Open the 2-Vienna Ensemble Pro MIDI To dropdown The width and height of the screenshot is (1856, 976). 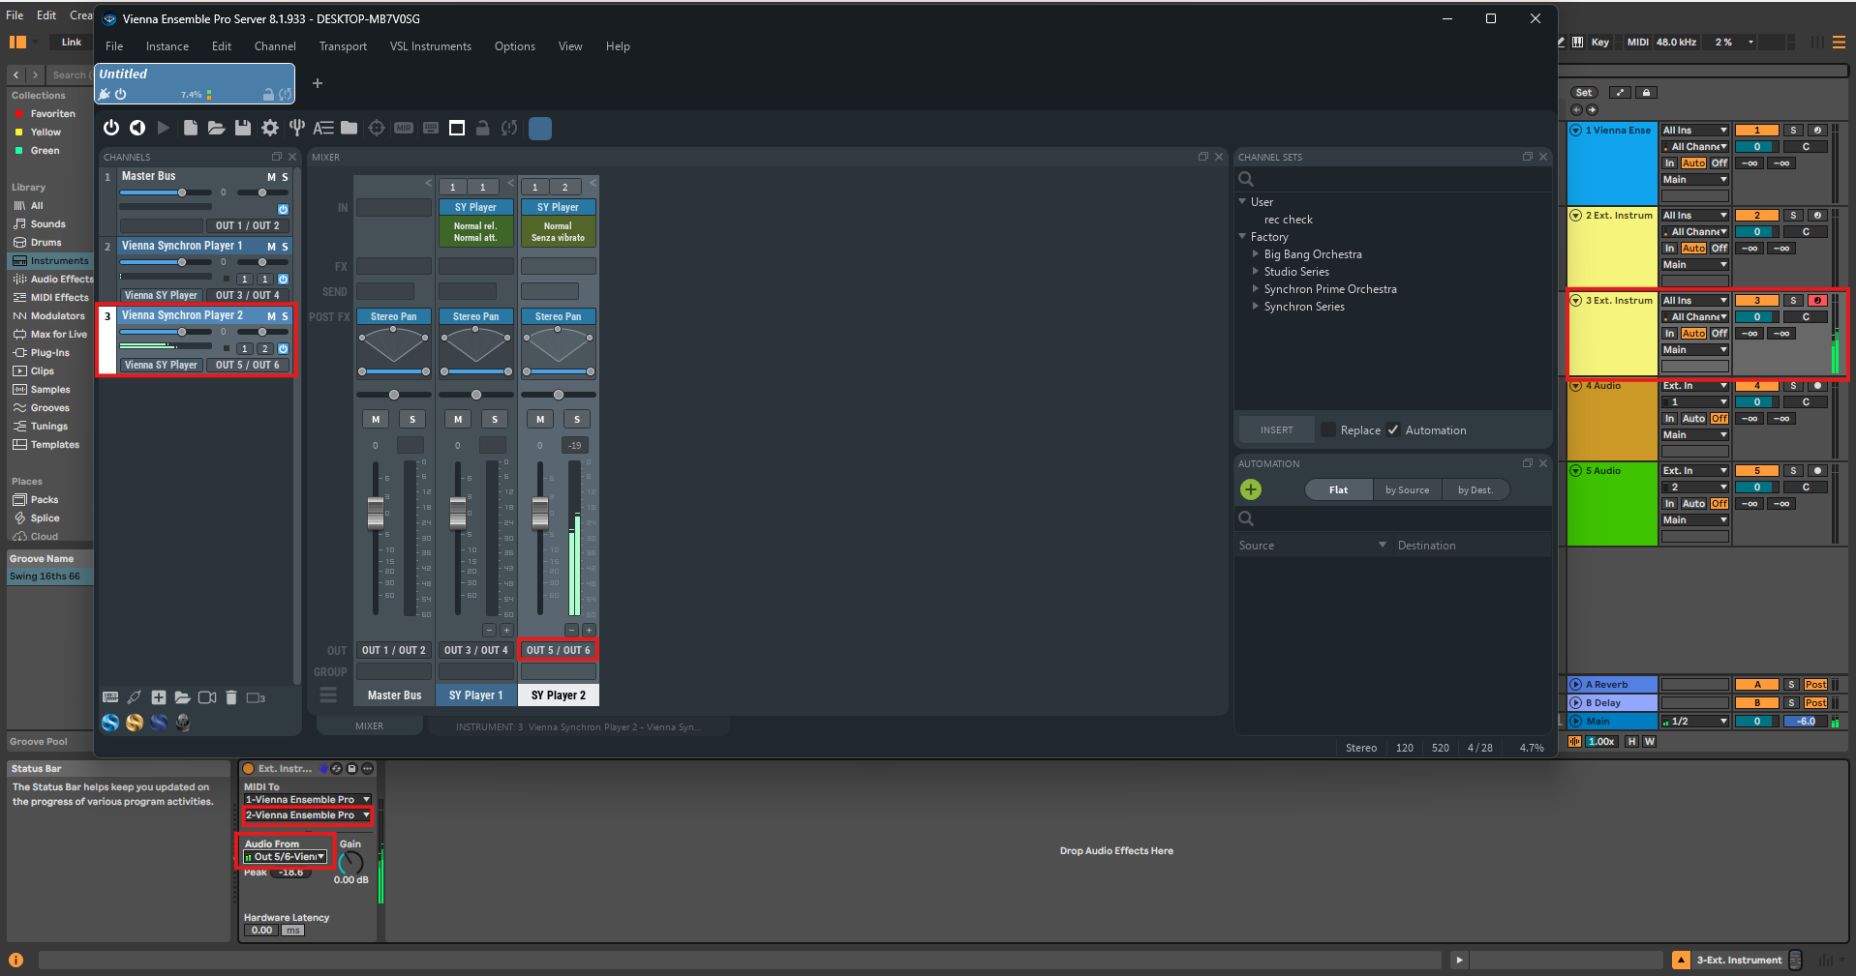click(x=307, y=815)
